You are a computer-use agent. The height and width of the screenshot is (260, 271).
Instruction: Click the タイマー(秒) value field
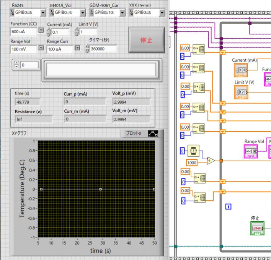(x=103, y=49)
